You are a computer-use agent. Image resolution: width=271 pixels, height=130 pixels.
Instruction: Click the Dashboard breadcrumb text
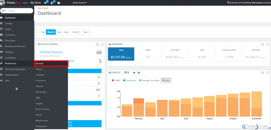pos(43,8)
